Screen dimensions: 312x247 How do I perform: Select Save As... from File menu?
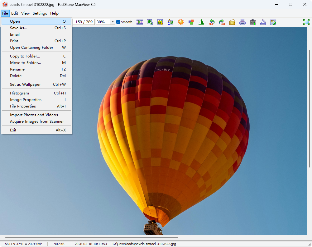(x=18, y=28)
